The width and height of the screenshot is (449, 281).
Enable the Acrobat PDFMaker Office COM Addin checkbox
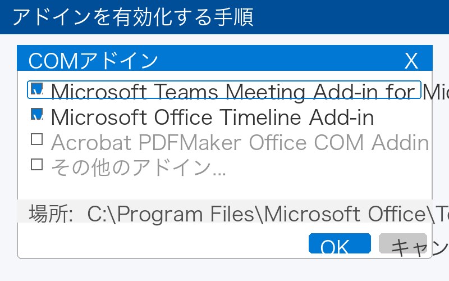tap(37, 140)
